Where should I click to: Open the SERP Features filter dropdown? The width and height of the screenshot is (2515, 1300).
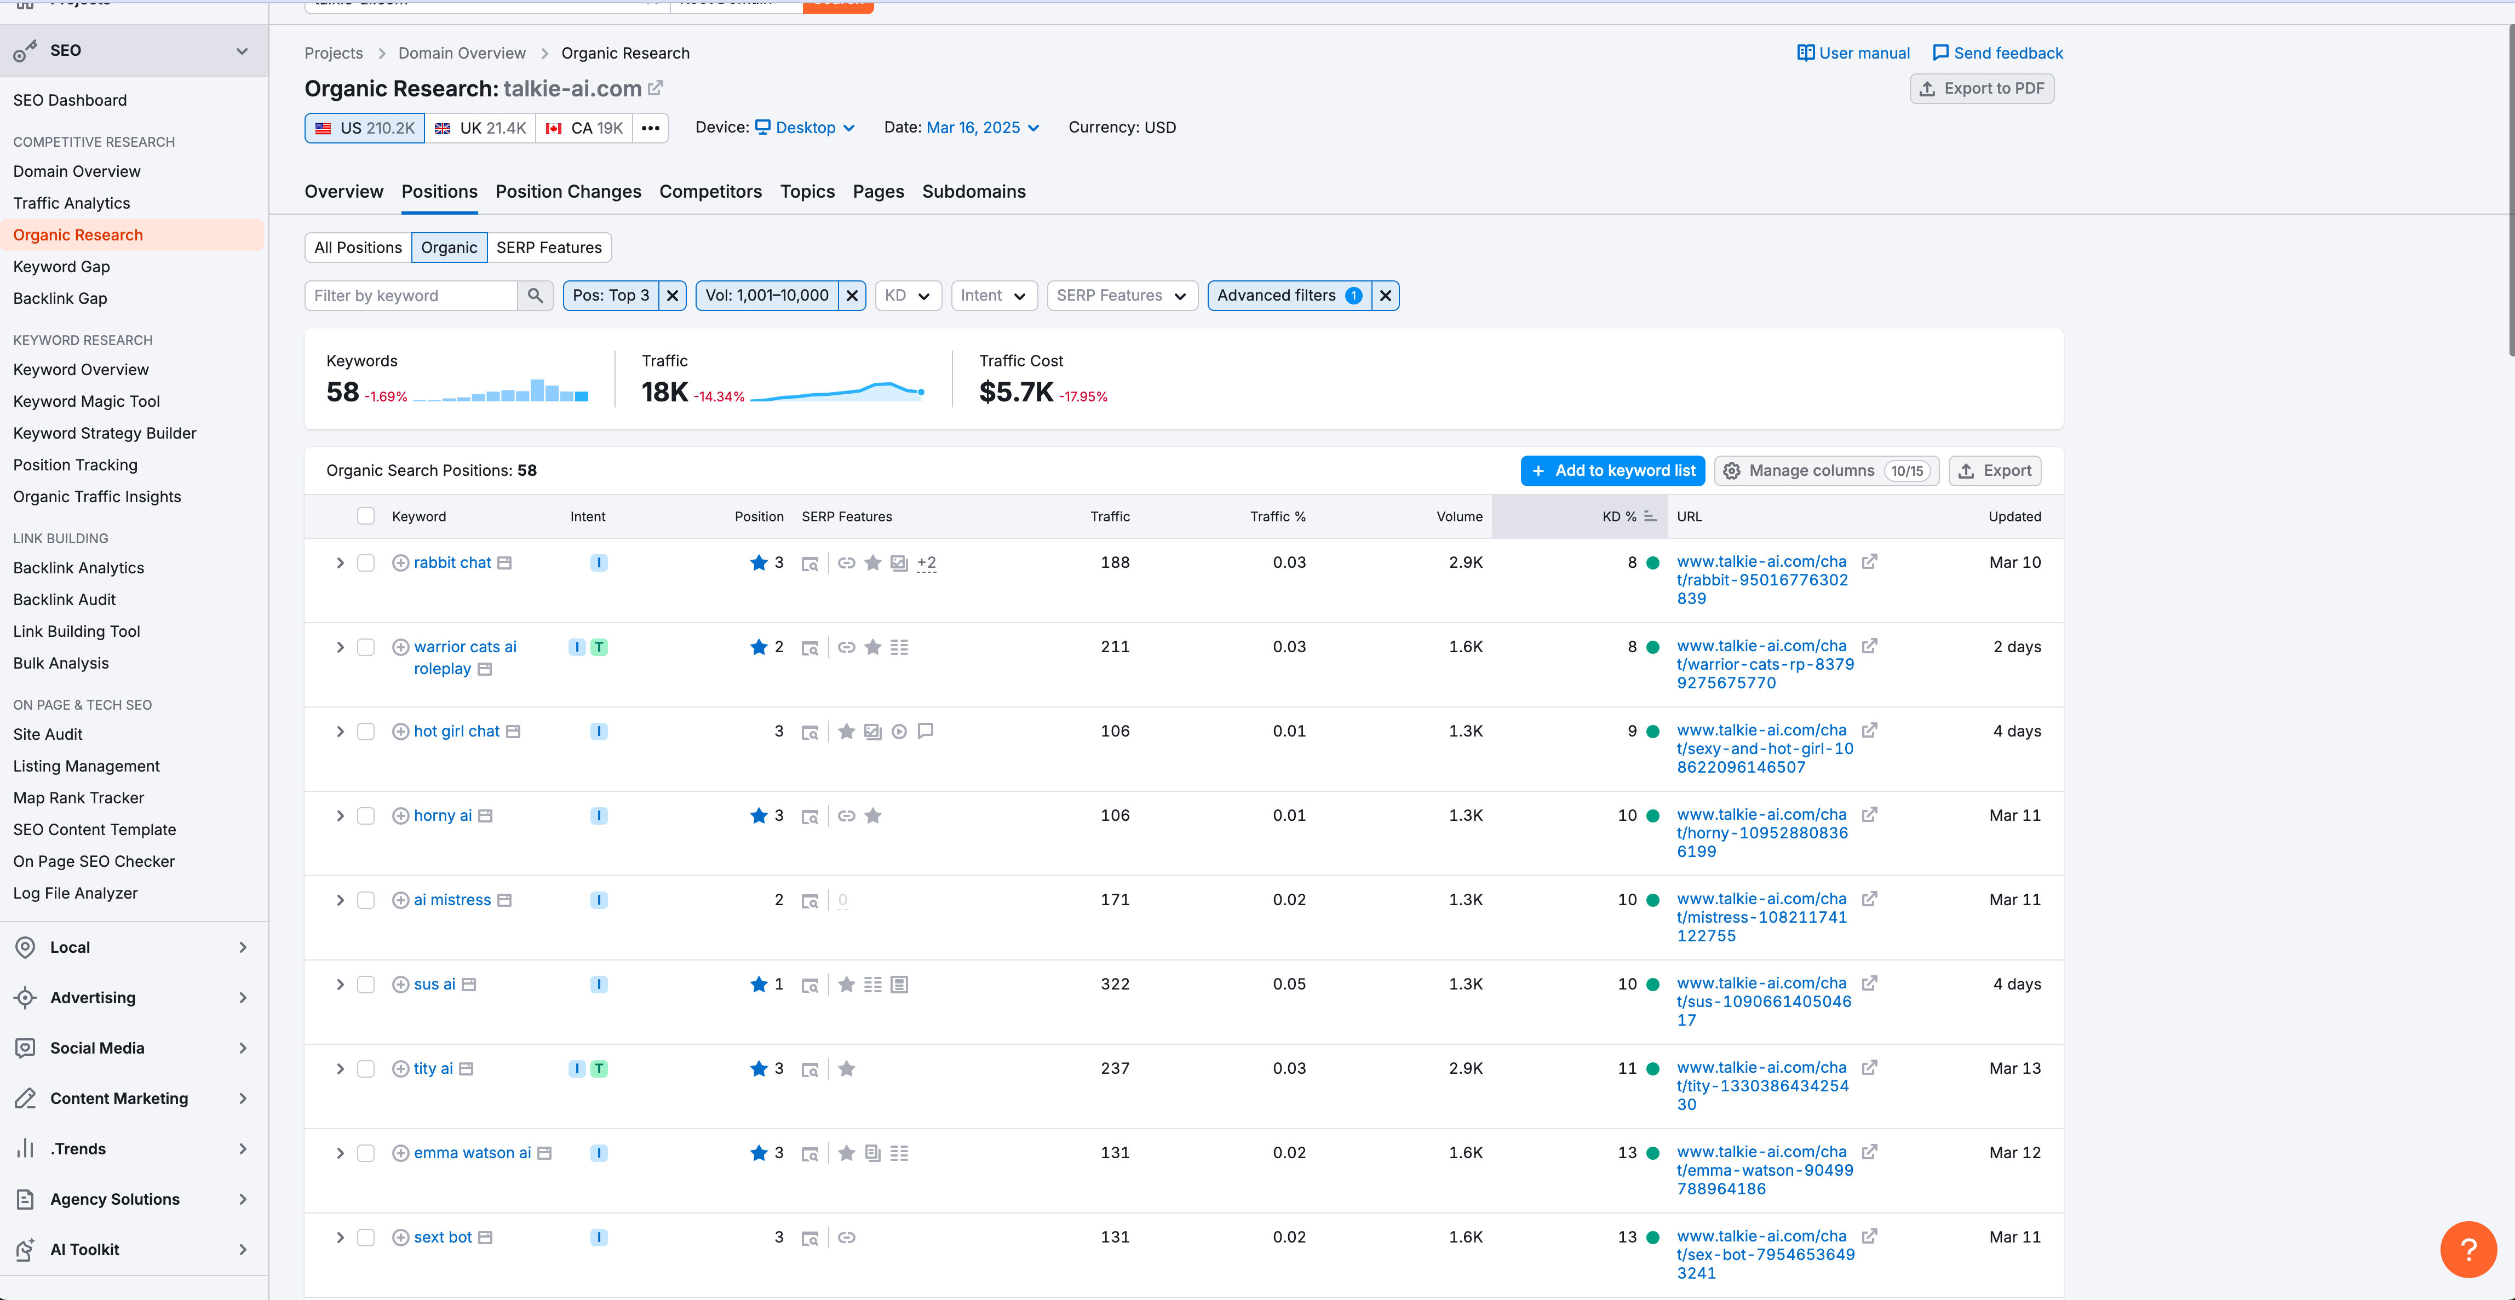1122,296
